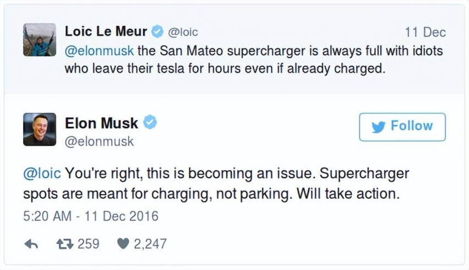Retweet using the retweet arrows icon
Viewport: 469px width, 270px height.
click(x=65, y=244)
